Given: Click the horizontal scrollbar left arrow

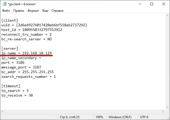Looking at the screenshot, I should [2, 111].
